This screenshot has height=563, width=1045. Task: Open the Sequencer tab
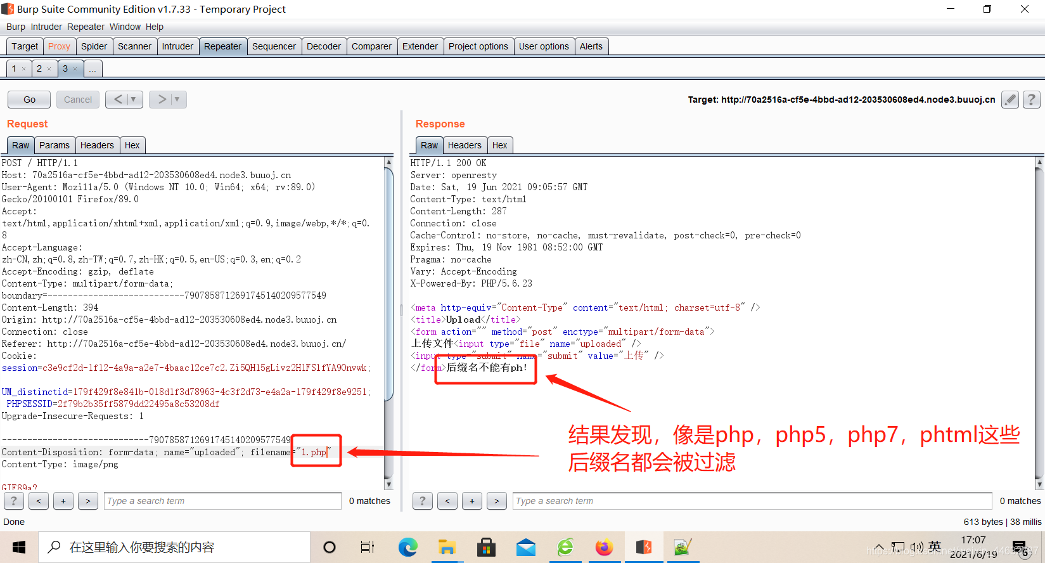pyautogui.click(x=274, y=46)
